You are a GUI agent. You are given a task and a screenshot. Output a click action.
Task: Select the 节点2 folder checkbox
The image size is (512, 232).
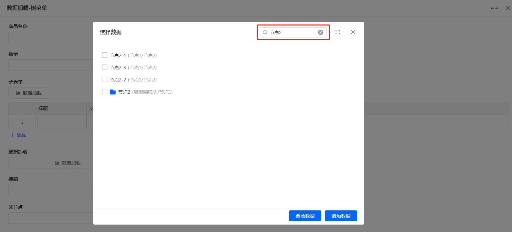(105, 92)
